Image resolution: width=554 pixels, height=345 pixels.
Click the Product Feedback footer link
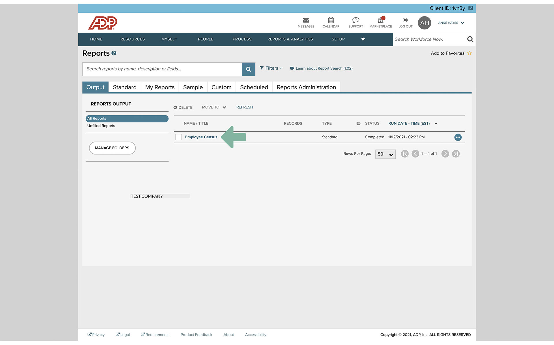click(x=196, y=335)
